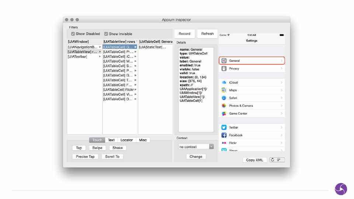Click the Facebook icon in Settings
Screen dimensions: 354x199
tap(224, 135)
